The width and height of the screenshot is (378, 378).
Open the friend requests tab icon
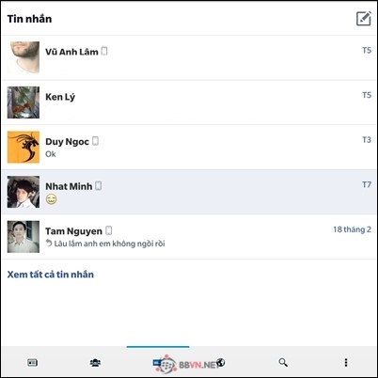click(95, 363)
